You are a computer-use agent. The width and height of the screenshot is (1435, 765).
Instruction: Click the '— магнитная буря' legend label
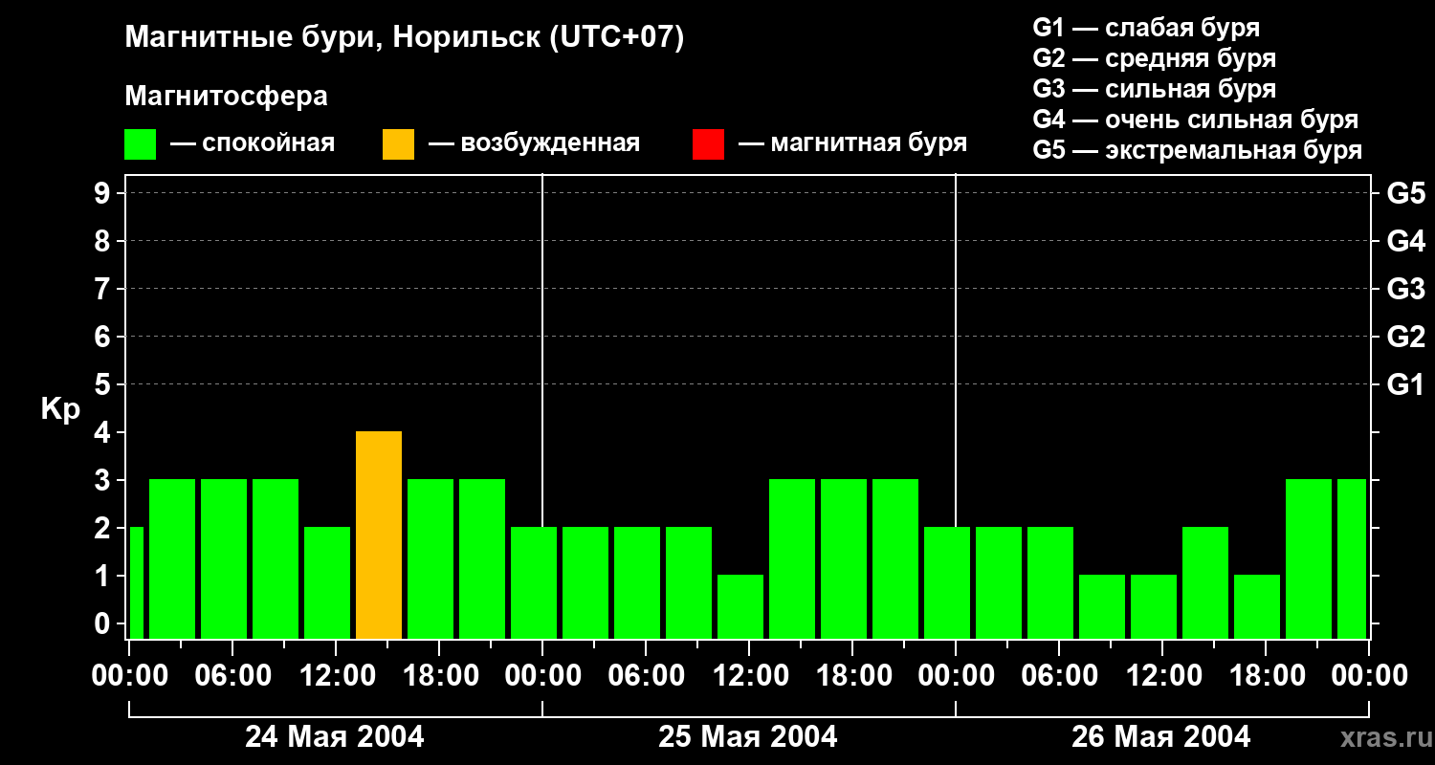pyautogui.click(x=853, y=144)
